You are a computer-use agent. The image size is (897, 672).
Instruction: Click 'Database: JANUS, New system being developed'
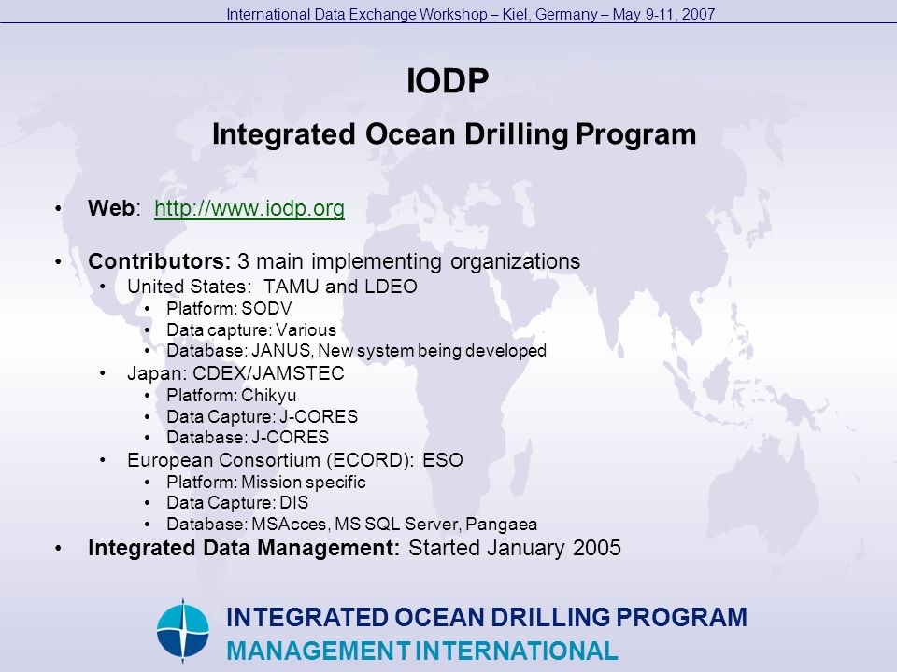(x=356, y=350)
